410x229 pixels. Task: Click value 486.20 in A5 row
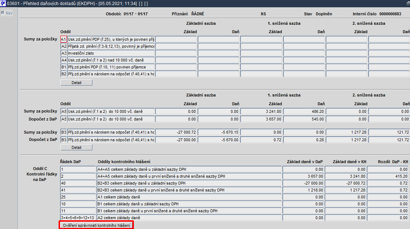[x=304, y=111]
